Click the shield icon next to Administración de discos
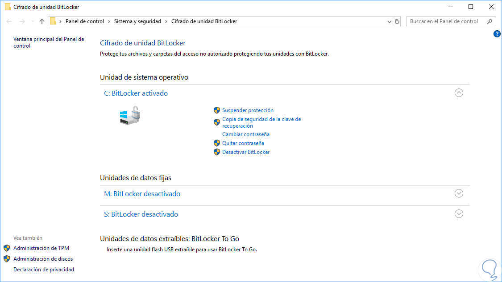Screen dimensions: 502x282 [7, 259]
